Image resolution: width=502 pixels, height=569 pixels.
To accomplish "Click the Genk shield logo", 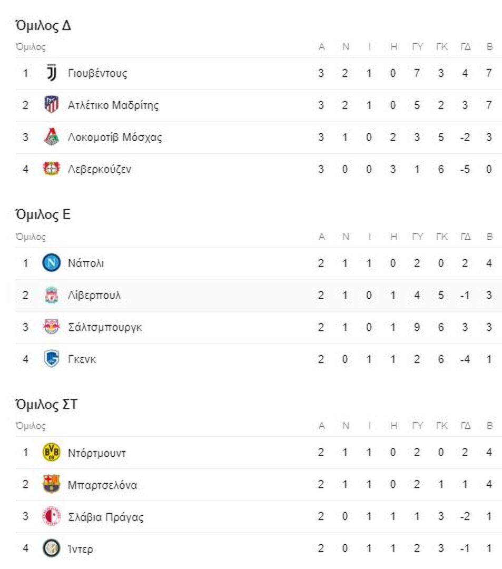I will click(x=51, y=359).
